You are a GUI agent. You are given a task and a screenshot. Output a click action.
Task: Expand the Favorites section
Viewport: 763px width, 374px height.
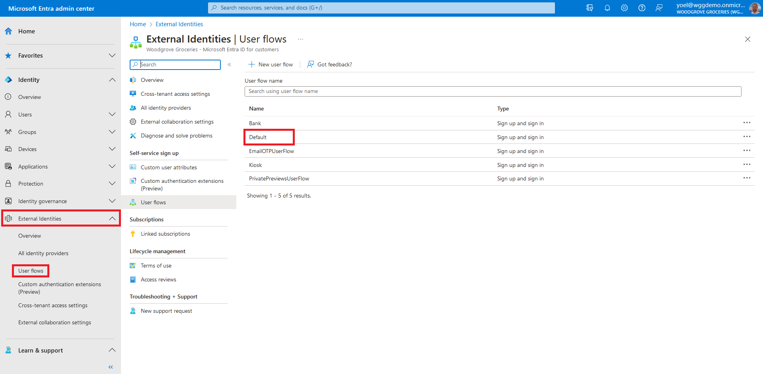112,56
